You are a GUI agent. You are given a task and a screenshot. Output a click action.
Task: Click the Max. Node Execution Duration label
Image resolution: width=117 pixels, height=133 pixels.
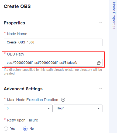(x=33, y=100)
